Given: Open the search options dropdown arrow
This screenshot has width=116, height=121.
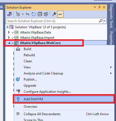Looking at the screenshot, I should click(105, 21).
